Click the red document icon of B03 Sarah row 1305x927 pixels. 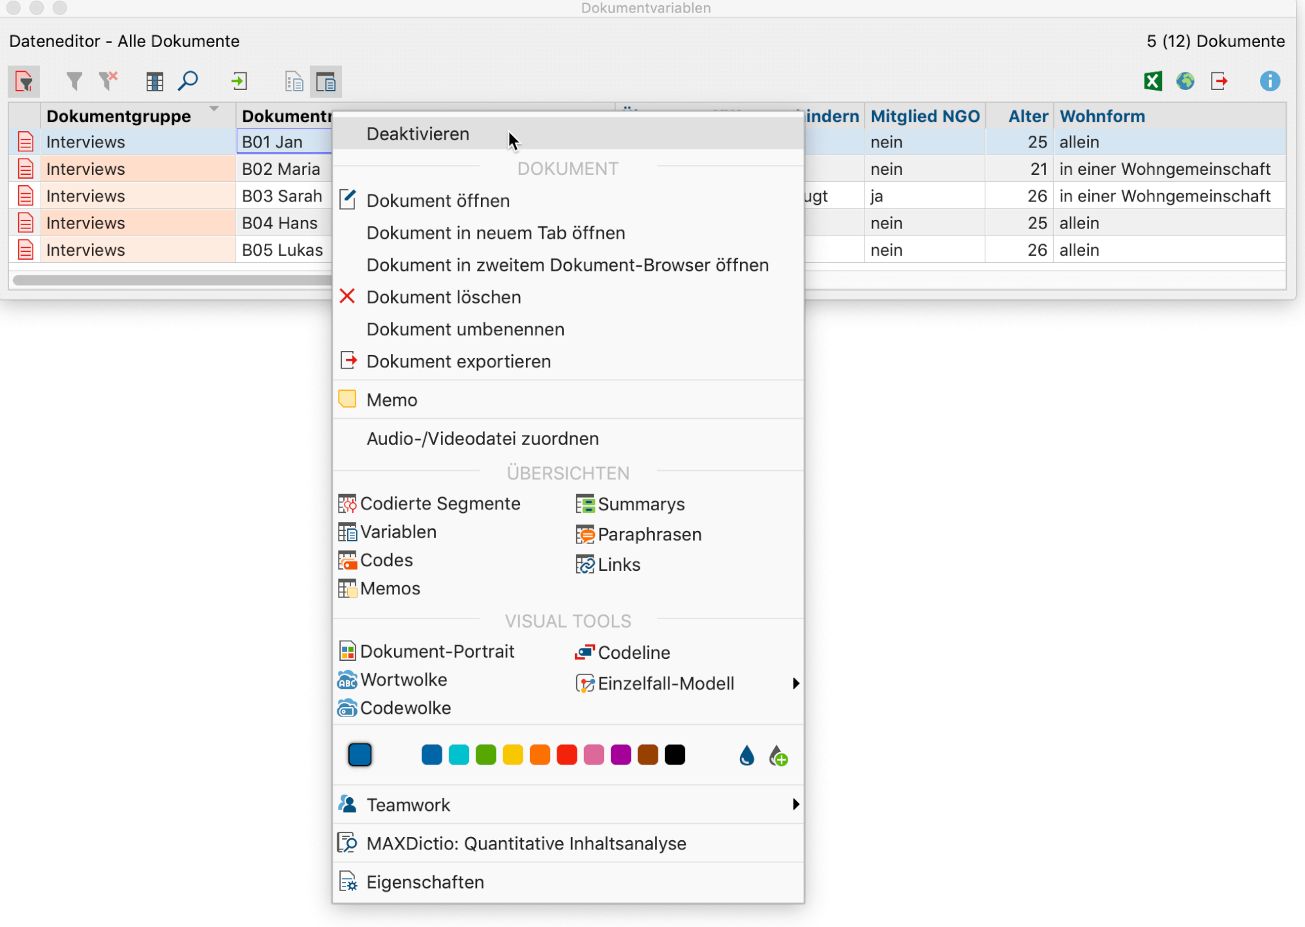[x=25, y=196]
